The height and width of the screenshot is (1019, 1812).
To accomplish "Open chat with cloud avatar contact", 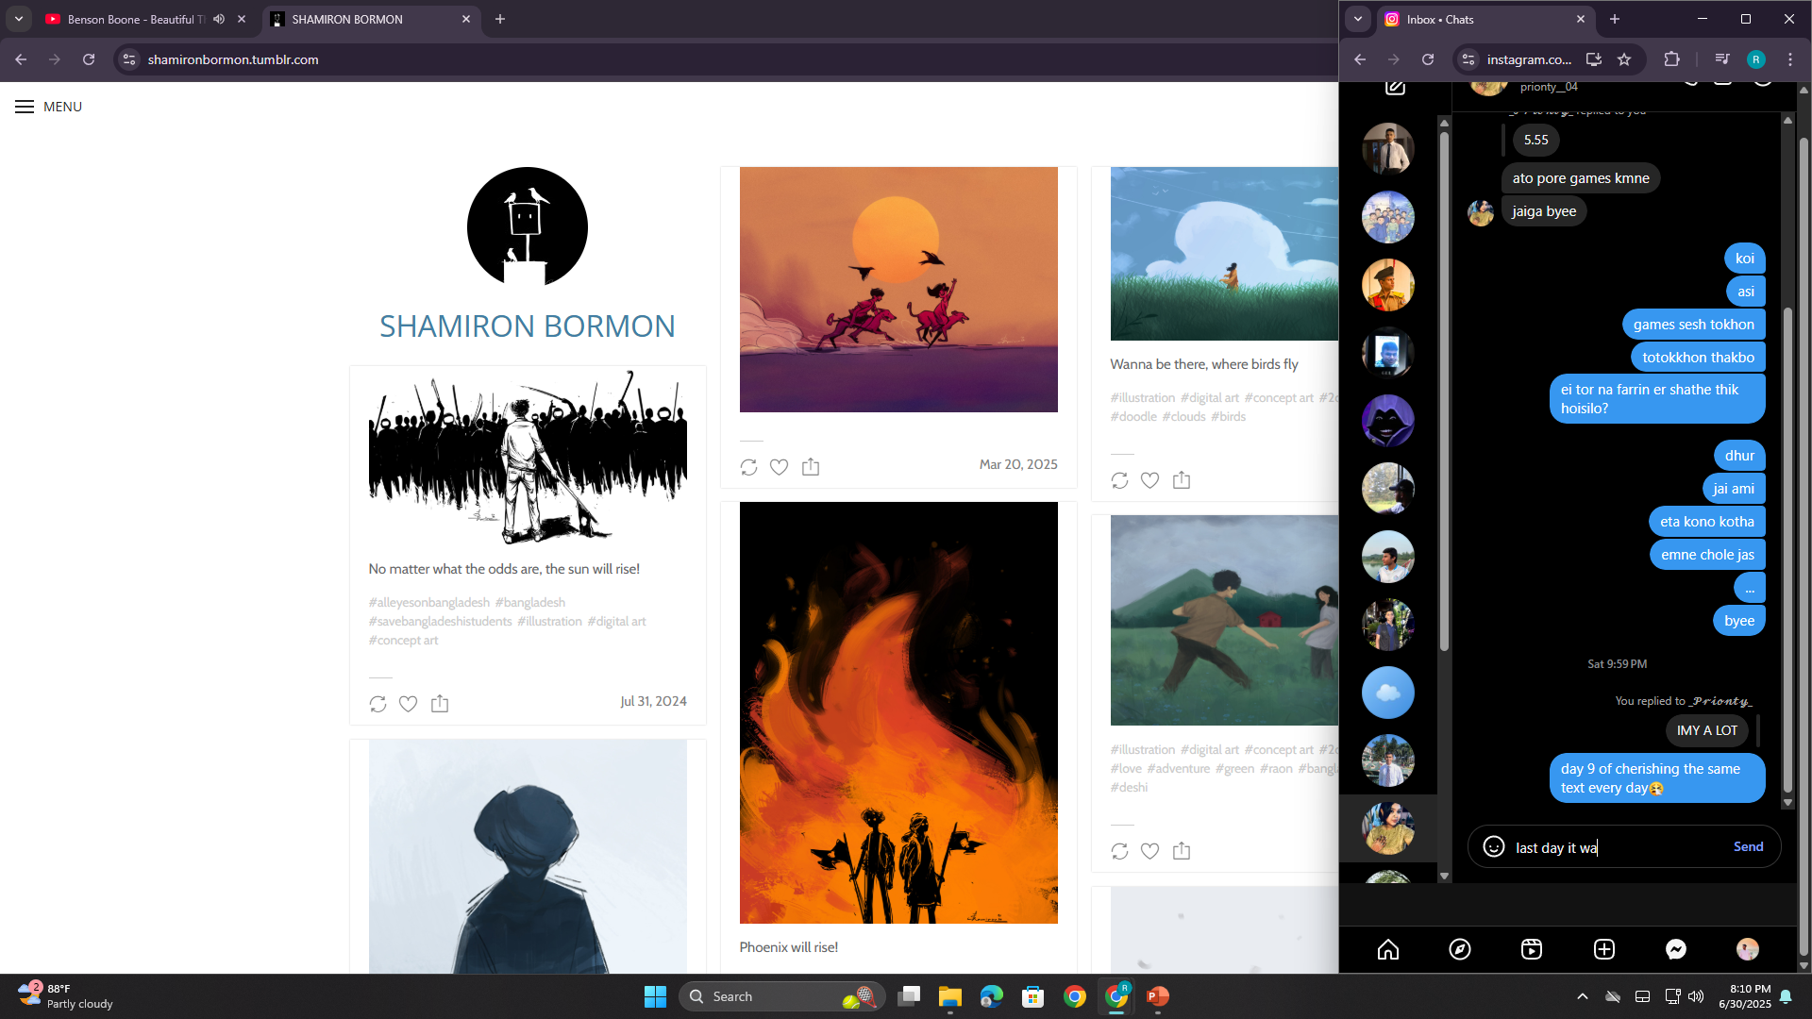I will [1387, 693].
